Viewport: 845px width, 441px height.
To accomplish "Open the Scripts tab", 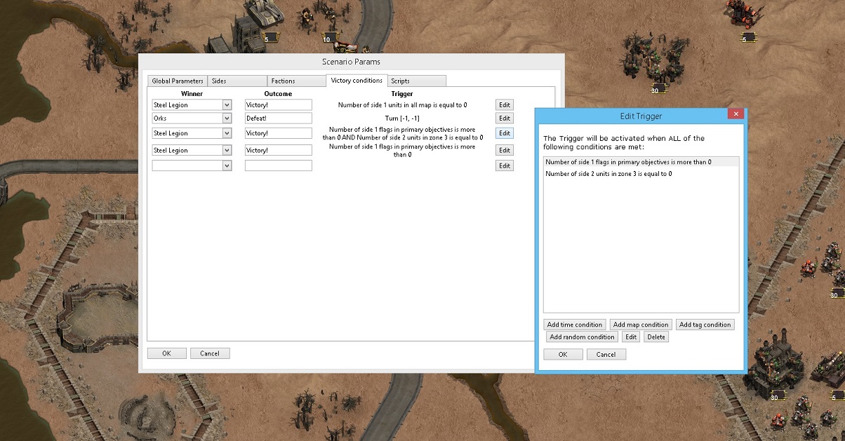I will (x=416, y=81).
